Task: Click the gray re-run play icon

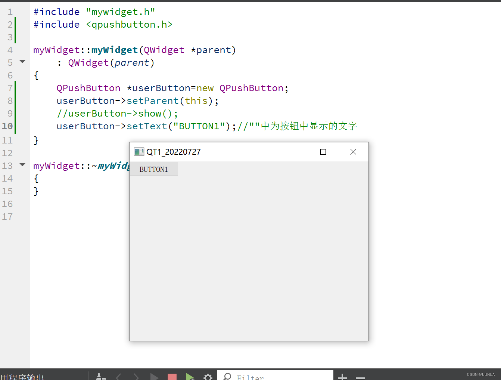Action: coord(154,376)
